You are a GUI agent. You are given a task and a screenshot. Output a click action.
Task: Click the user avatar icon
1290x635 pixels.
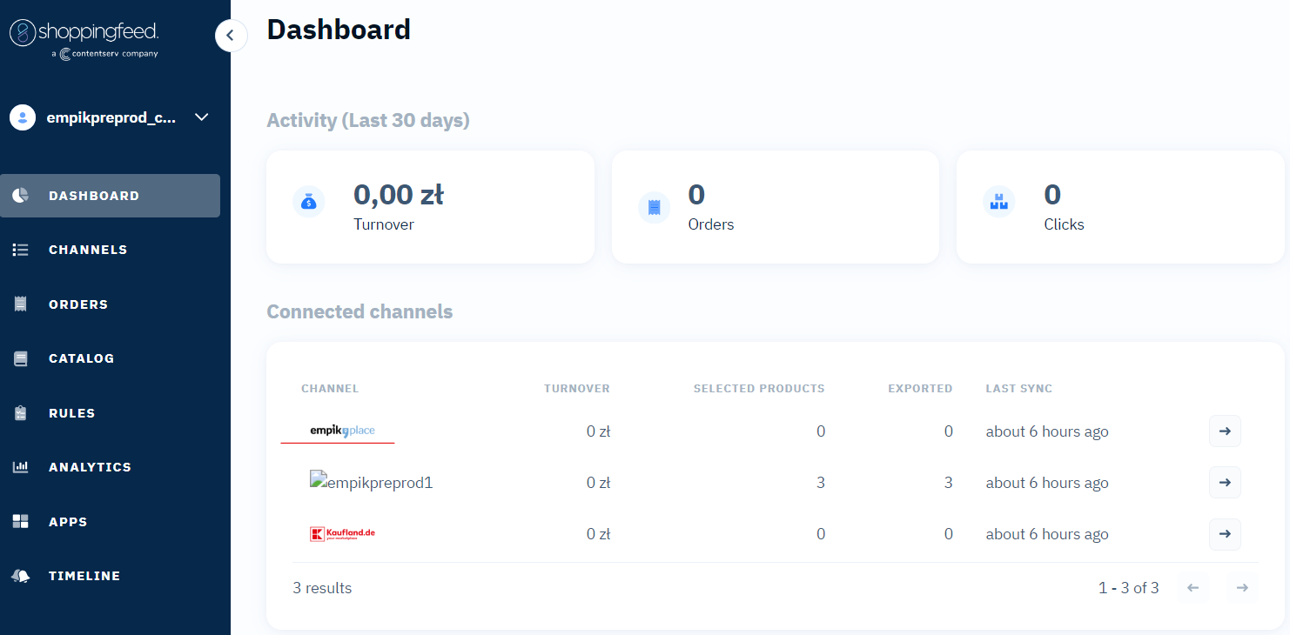[23, 117]
